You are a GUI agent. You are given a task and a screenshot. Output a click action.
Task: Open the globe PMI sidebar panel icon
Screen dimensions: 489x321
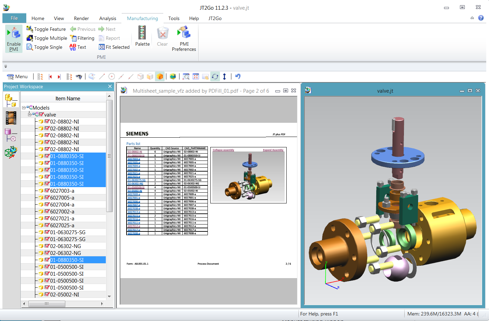(x=11, y=152)
